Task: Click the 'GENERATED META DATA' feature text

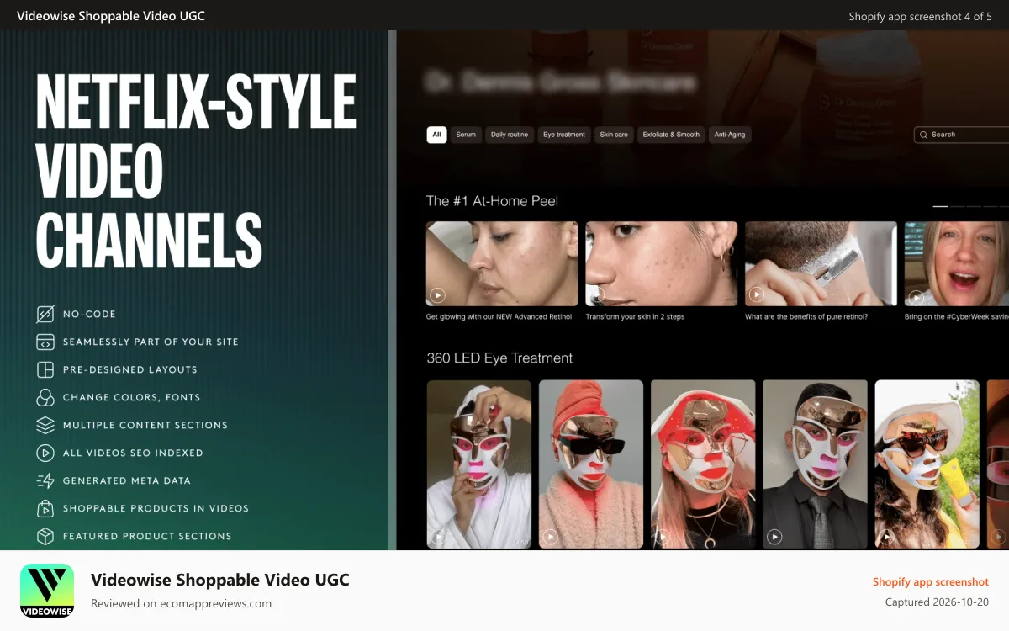Action: pyautogui.click(x=127, y=481)
